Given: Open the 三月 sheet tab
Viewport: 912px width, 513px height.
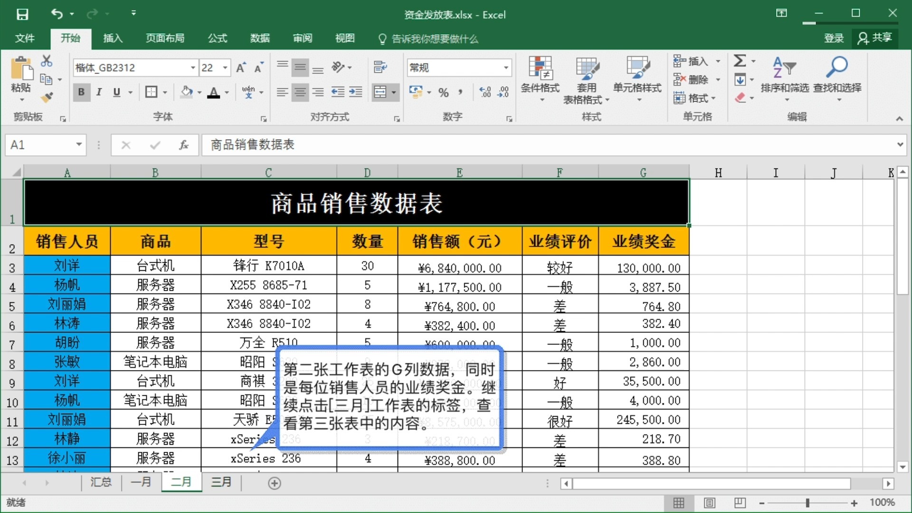Looking at the screenshot, I should coord(221,482).
